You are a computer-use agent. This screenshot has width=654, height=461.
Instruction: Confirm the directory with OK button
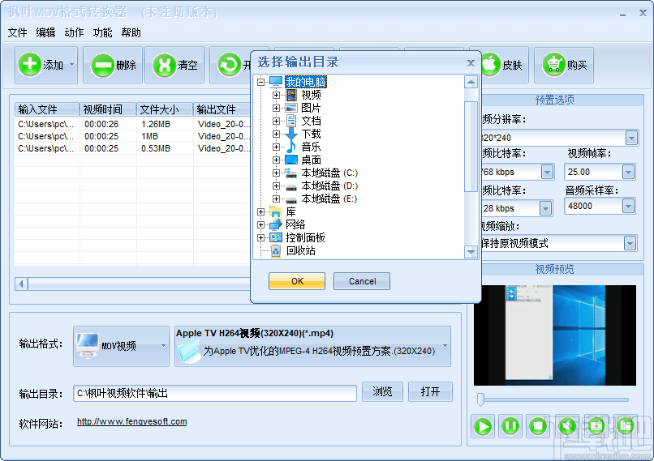[297, 281]
